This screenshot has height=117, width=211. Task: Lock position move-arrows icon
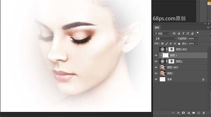[x=171, y=44]
